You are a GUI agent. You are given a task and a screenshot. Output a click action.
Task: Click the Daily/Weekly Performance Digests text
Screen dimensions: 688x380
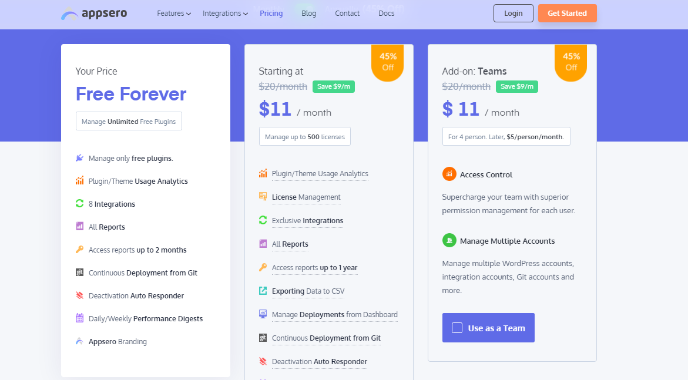point(146,318)
